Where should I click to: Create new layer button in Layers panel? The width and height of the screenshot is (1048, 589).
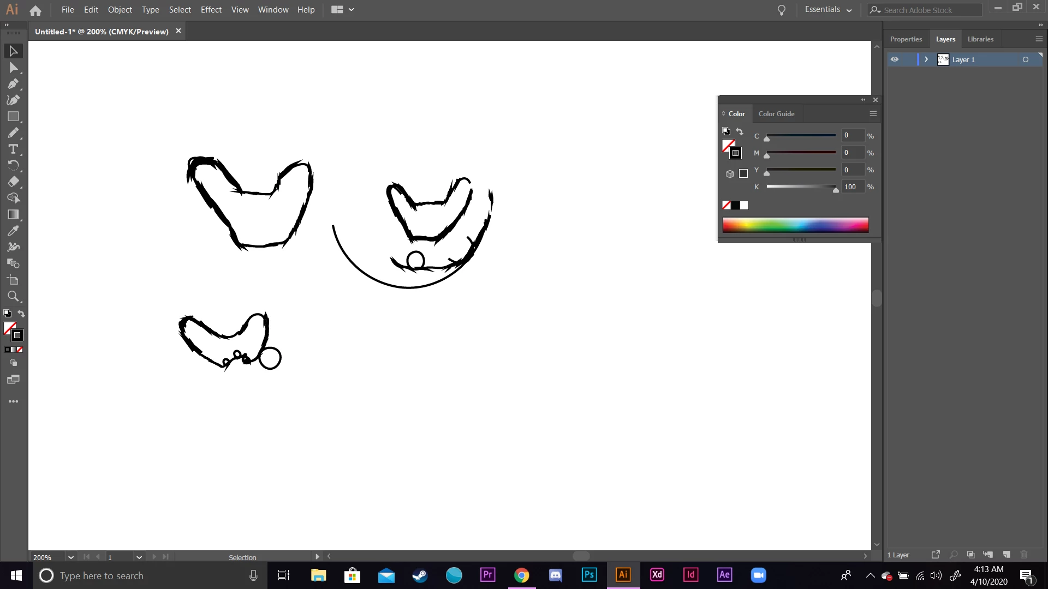(1007, 555)
